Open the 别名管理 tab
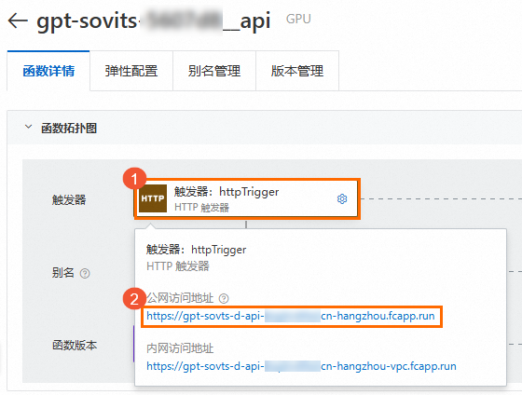The height and width of the screenshot is (395, 522). coord(214,71)
